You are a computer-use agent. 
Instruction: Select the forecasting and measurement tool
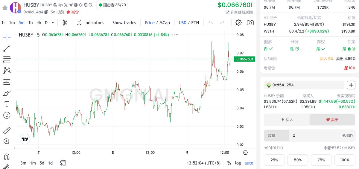coord(7,82)
